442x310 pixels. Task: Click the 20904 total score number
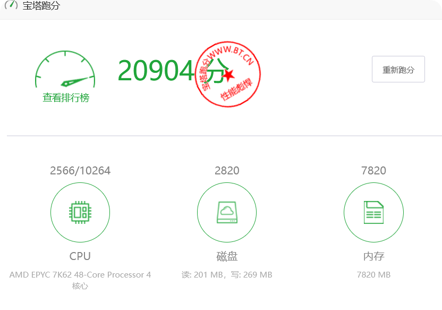[156, 71]
